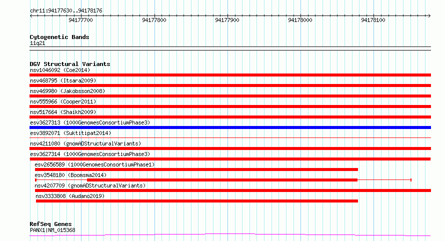Click the 94178000 ruler position label

(300, 20)
